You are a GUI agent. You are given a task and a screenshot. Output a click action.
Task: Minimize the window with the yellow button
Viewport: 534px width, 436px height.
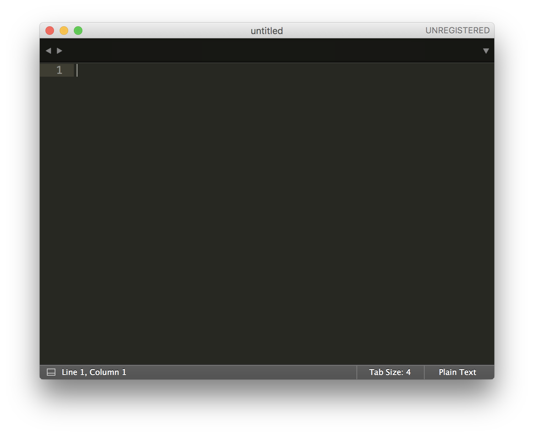click(64, 31)
